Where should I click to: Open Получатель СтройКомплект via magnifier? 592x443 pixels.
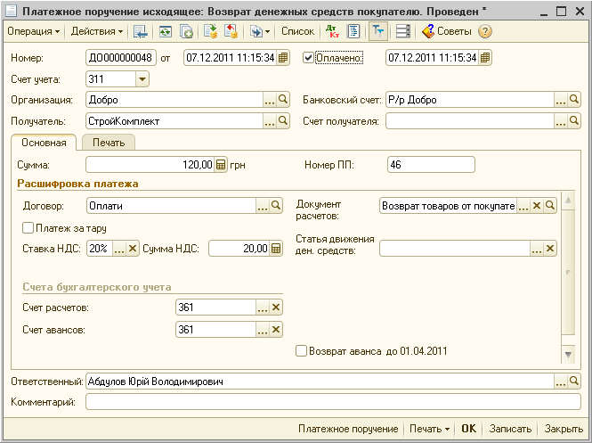coord(283,121)
